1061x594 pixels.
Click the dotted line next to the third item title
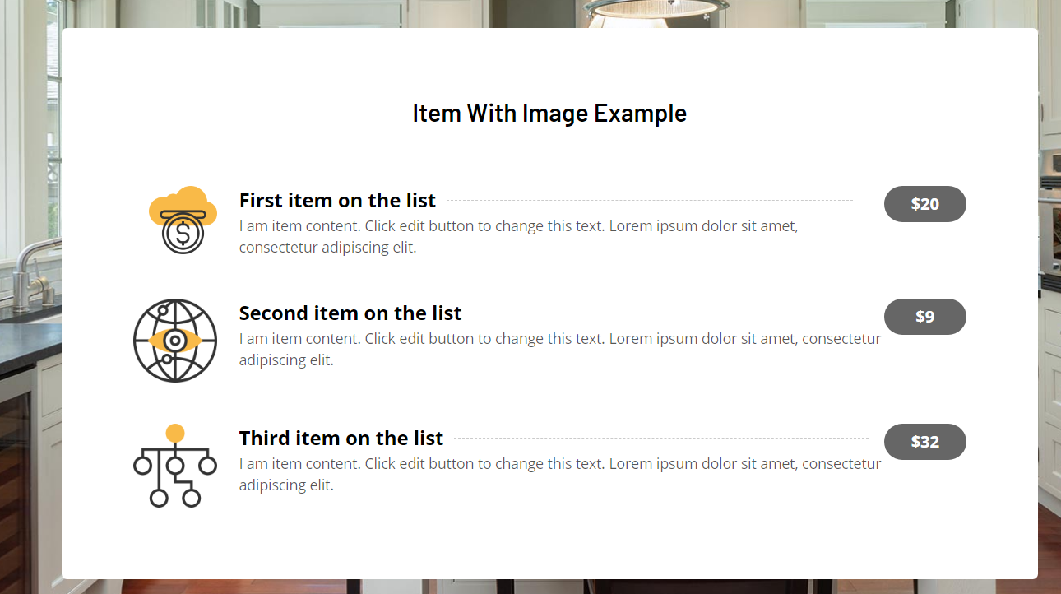[x=661, y=438]
